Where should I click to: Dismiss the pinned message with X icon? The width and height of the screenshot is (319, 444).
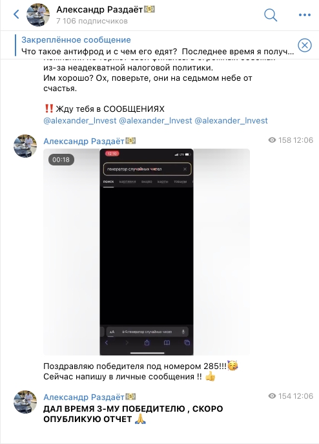305,45
